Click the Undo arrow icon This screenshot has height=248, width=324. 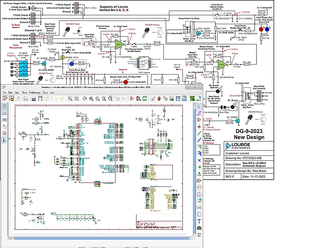[56, 98]
